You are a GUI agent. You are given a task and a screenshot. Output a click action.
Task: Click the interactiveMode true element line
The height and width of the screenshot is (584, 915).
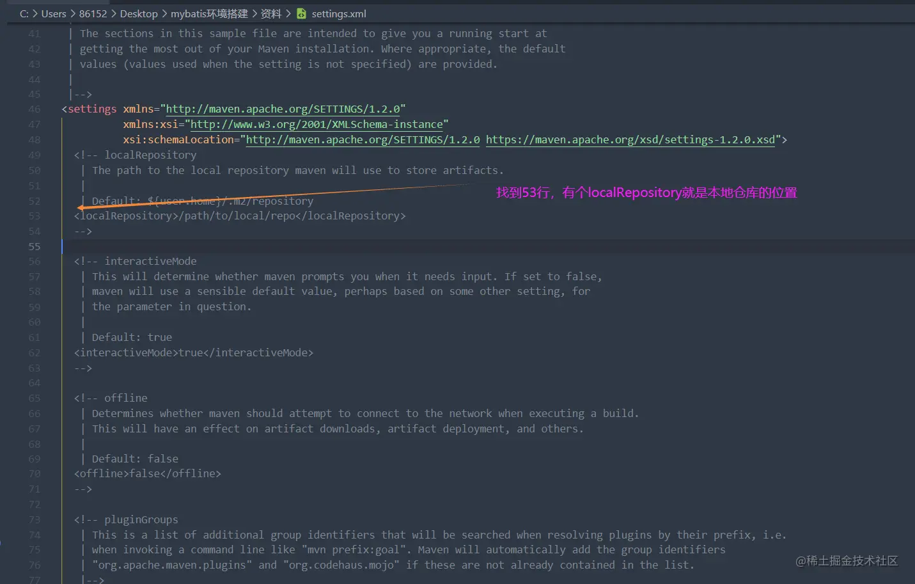pyautogui.click(x=194, y=353)
